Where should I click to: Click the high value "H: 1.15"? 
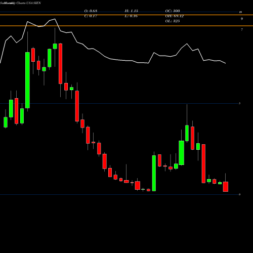tap(132, 11)
